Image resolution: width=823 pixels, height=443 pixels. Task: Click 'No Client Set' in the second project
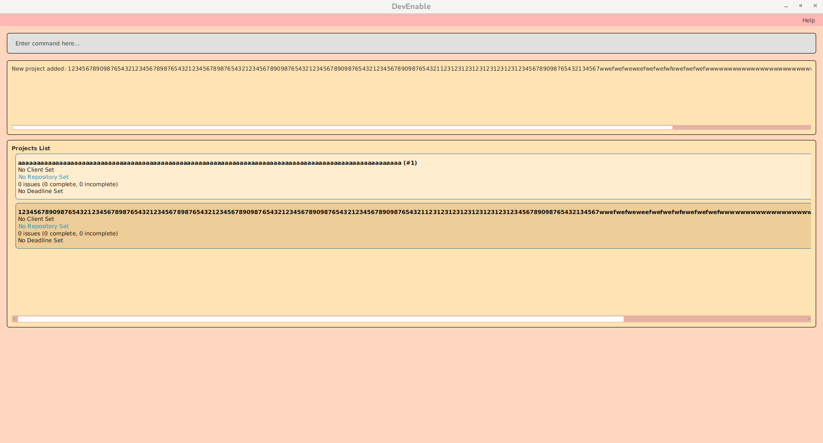point(36,219)
